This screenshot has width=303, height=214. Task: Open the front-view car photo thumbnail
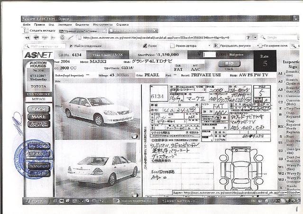click(x=98, y=112)
